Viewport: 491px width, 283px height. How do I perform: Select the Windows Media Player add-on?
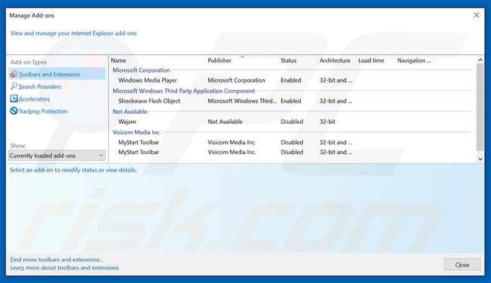147,80
